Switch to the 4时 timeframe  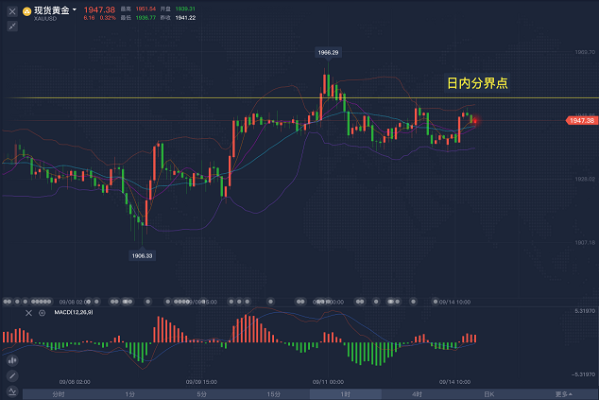pyautogui.click(x=417, y=393)
